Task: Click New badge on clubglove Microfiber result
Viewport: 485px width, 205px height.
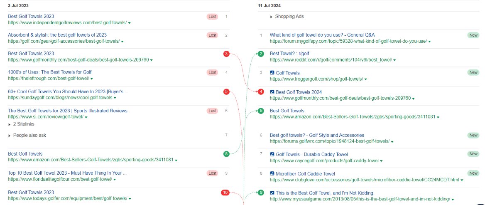Action: point(473,173)
